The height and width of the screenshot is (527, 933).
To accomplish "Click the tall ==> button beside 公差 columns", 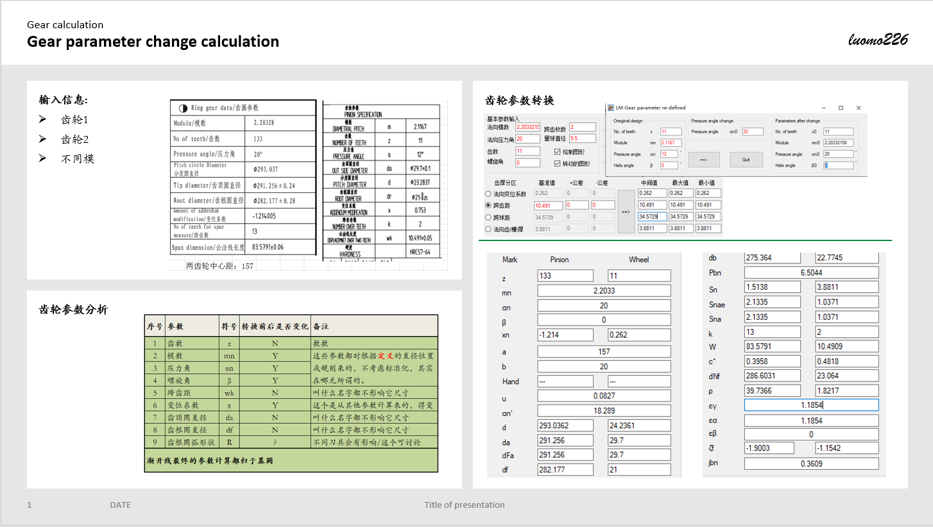I will (626, 211).
